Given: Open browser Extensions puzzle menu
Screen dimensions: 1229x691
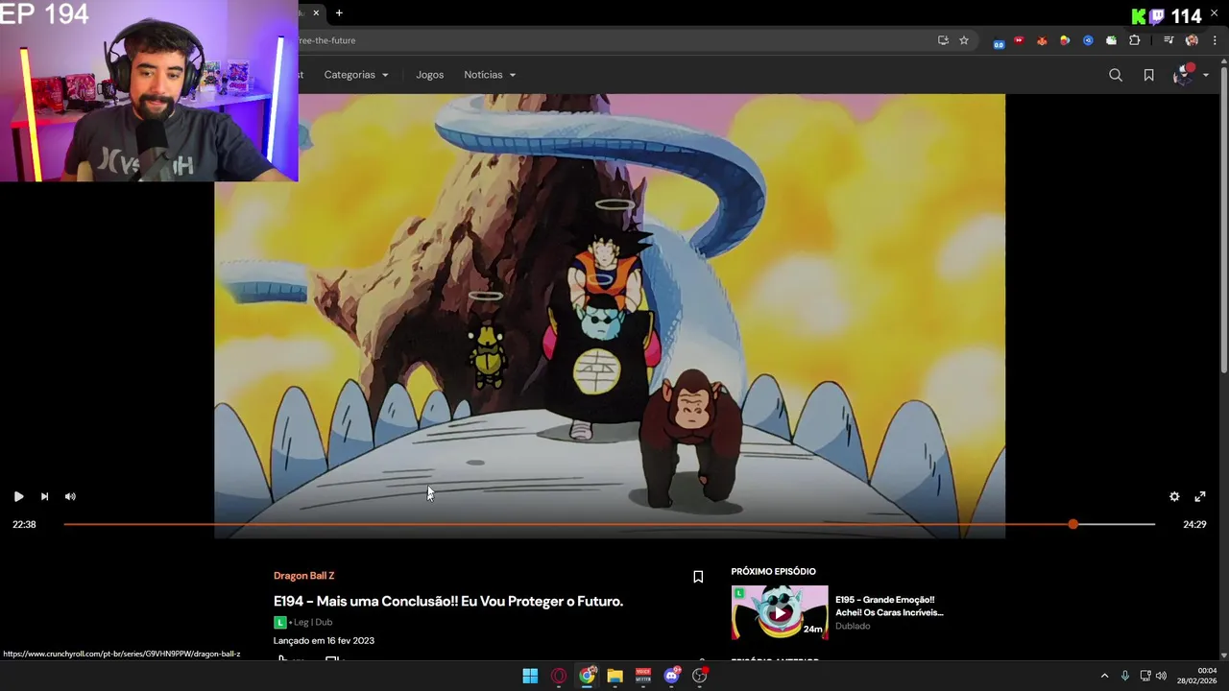Looking at the screenshot, I should pos(1135,40).
